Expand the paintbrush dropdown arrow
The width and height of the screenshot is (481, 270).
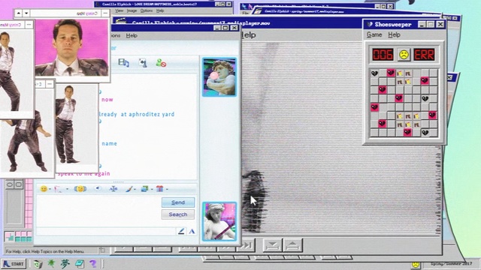point(135,189)
